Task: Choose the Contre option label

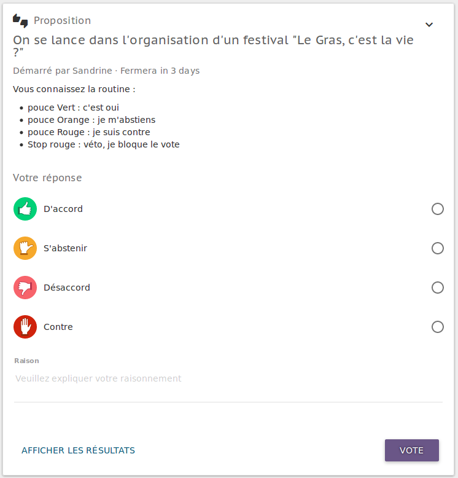Action: (x=58, y=327)
